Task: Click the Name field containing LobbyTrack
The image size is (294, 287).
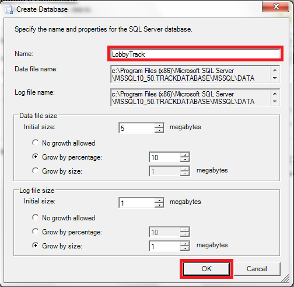Action: click(195, 54)
